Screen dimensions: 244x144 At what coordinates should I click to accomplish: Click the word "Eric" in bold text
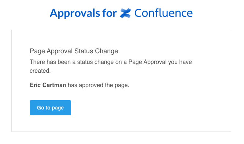point(35,85)
